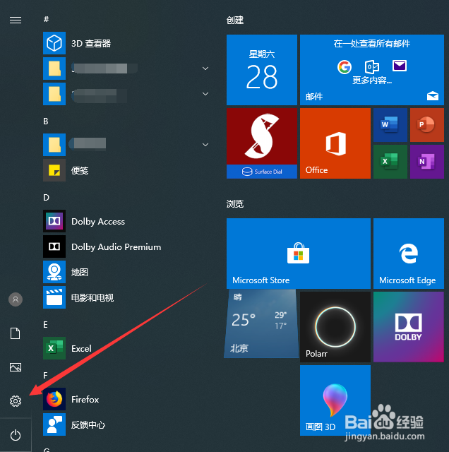Click the F section letter header
The height and width of the screenshot is (452, 449).
pyautogui.click(x=45, y=375)
